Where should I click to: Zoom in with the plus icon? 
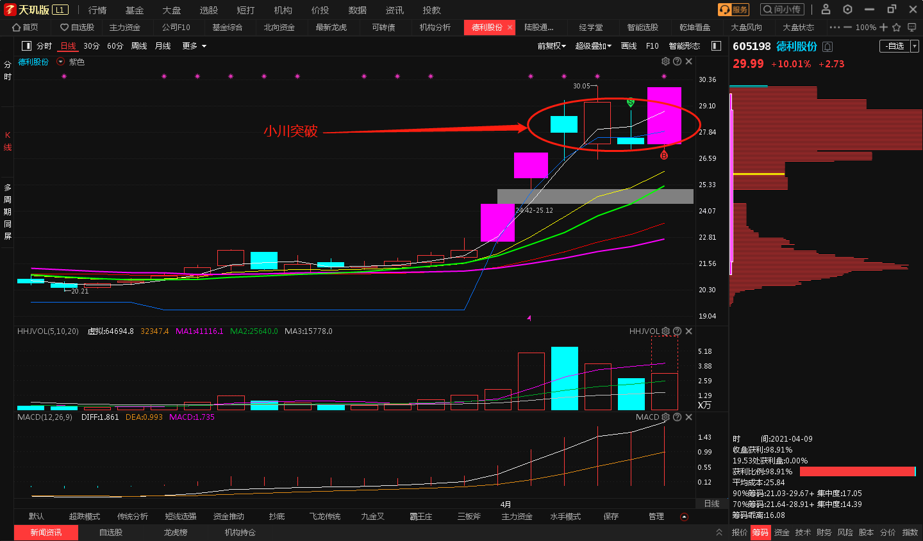(x=883, y=28)
